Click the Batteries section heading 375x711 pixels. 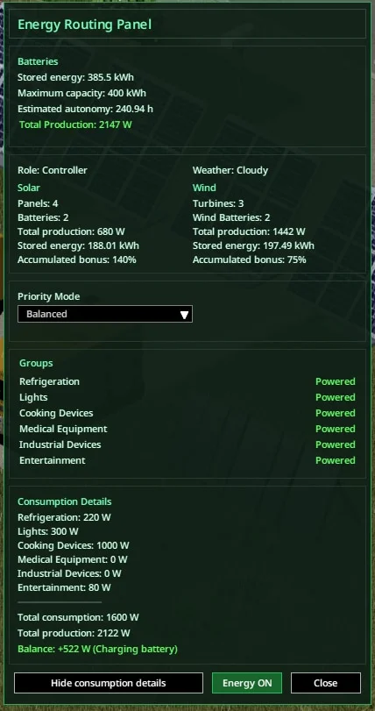pyautogui.click(x=38, y=61)
